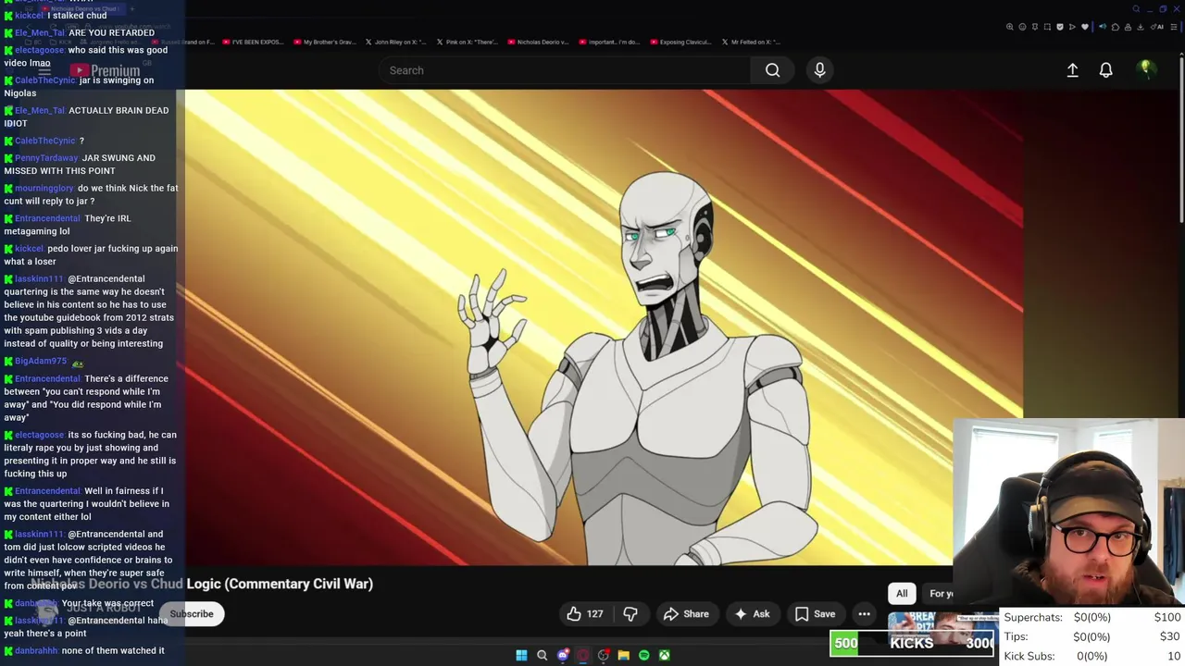
Task: Open Xbox app from the taskbar
Action: tap(665, 655)
